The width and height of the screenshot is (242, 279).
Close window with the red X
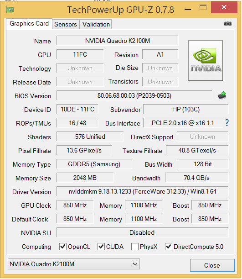click(224, 7)
